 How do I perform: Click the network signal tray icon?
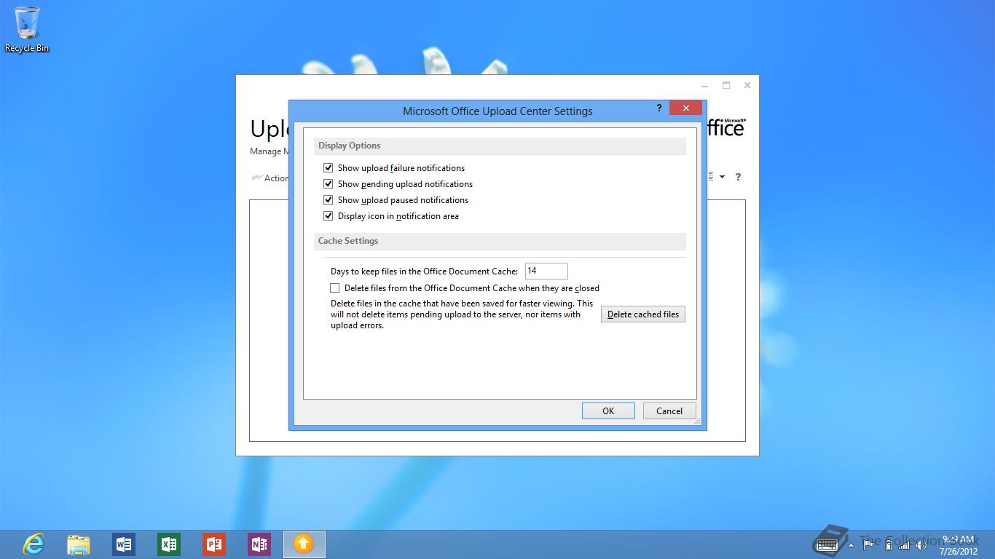pos(904,544)
